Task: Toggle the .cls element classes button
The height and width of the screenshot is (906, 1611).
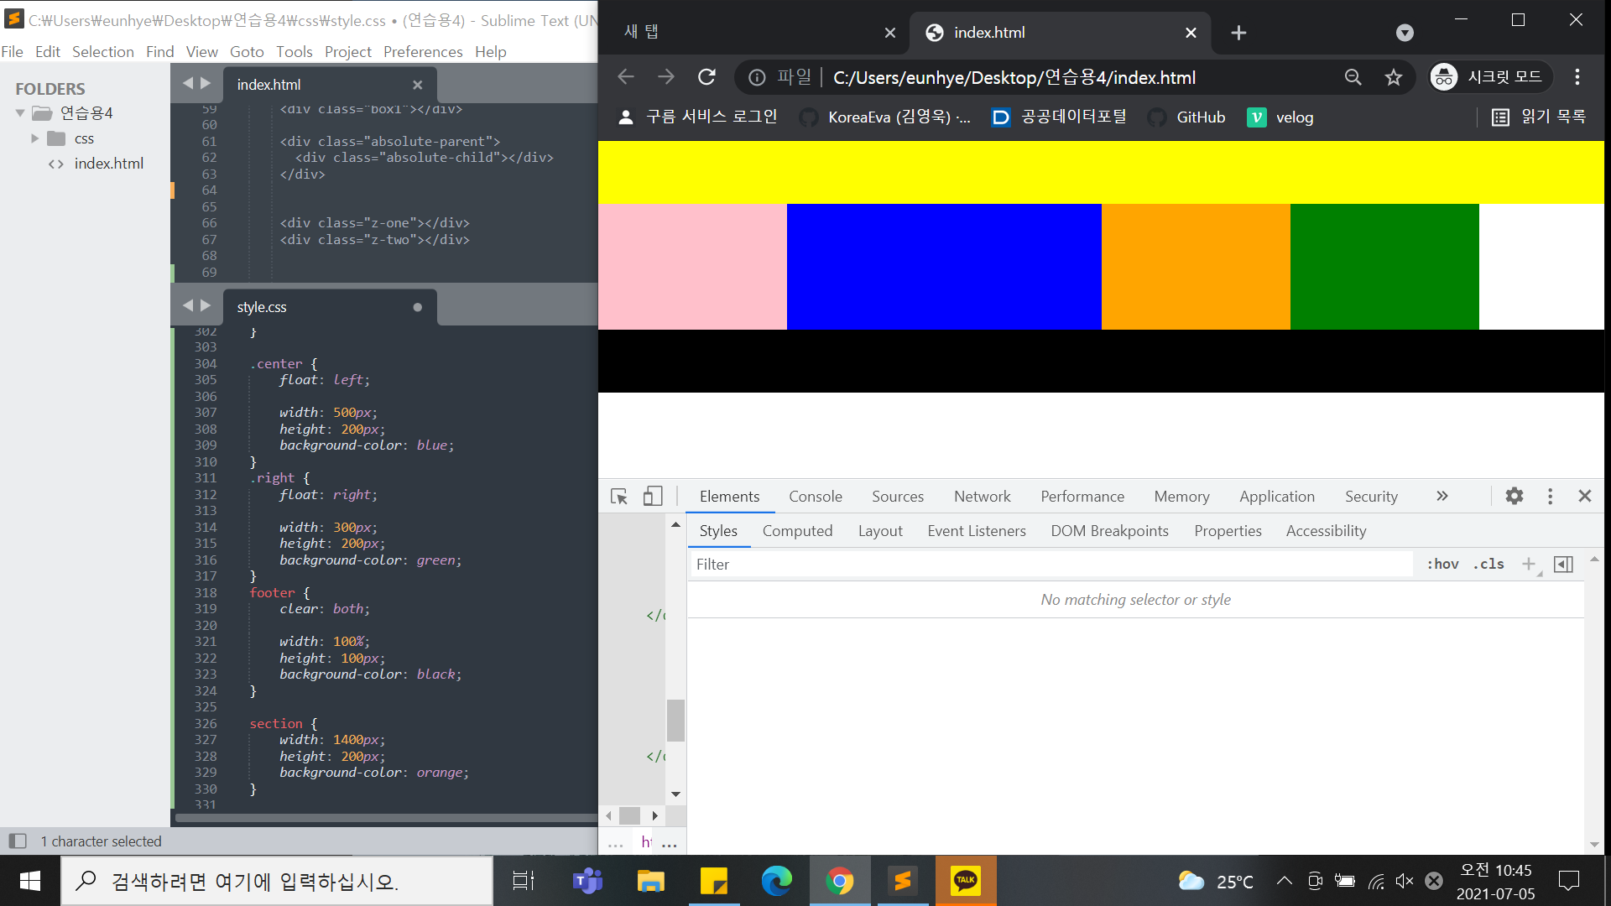Action: click(x=1488, y=564)
